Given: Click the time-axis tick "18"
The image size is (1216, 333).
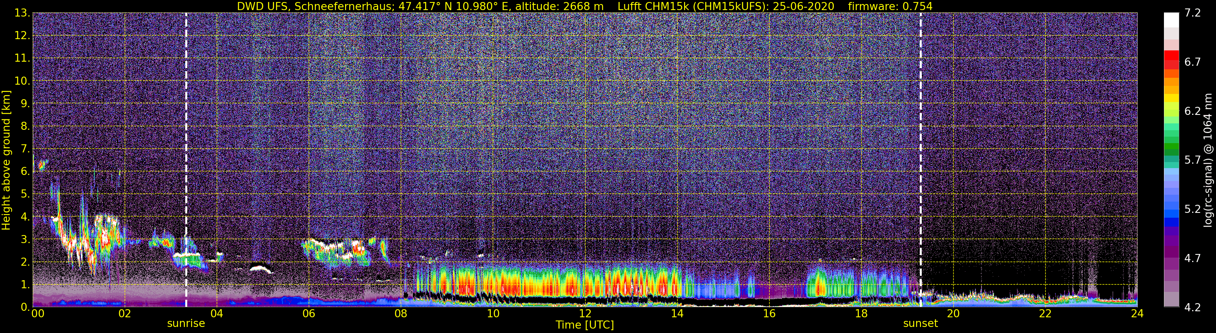Looking at the screenshot, I should pos(861,314).
